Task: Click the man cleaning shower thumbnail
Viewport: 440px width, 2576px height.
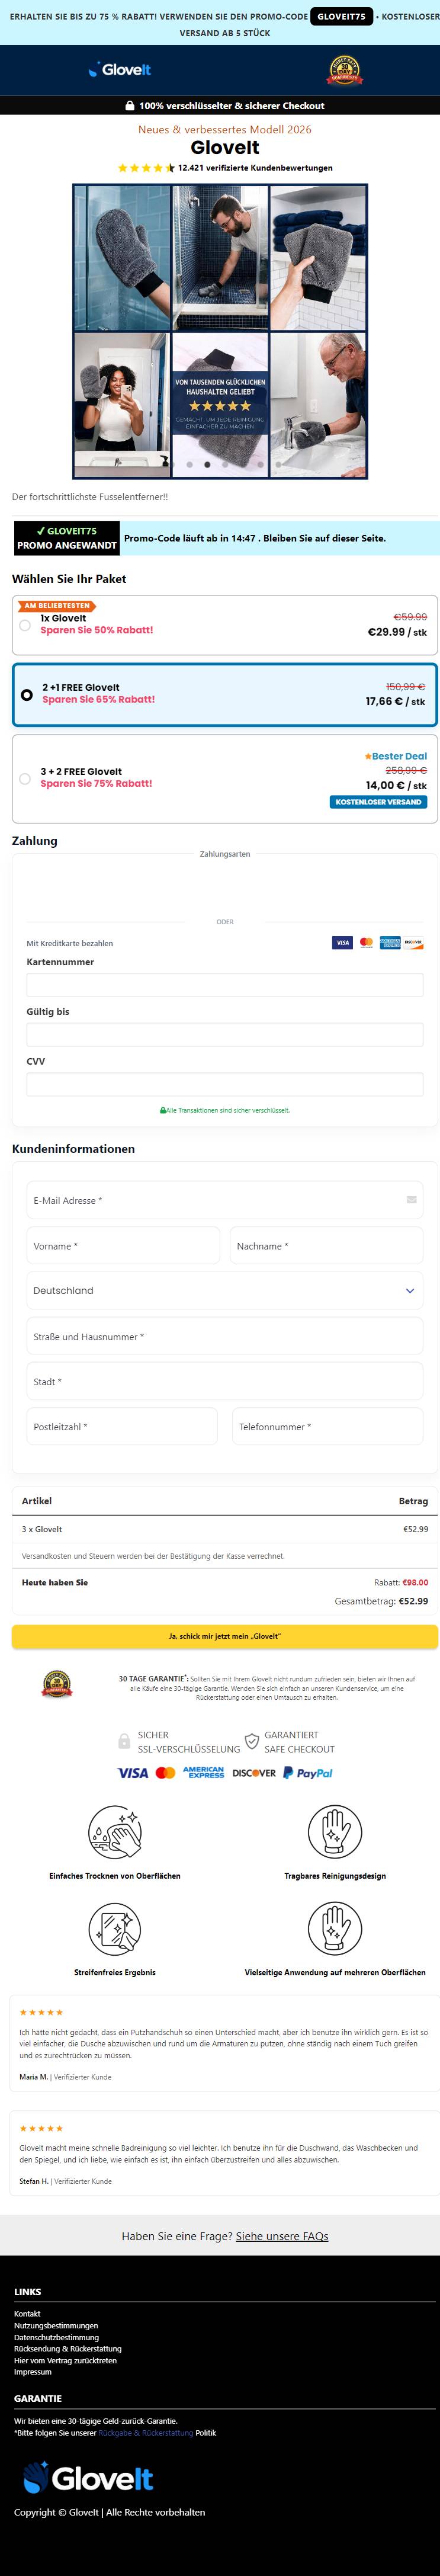Action: 220,258
